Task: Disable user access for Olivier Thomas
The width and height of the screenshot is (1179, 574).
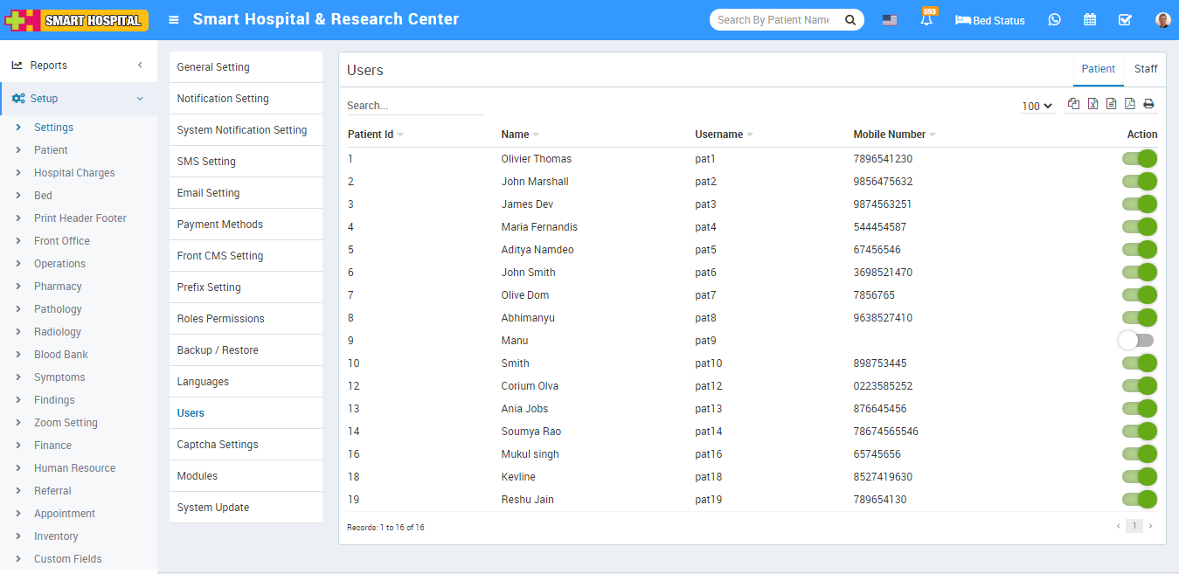Action: [1139, 158]
